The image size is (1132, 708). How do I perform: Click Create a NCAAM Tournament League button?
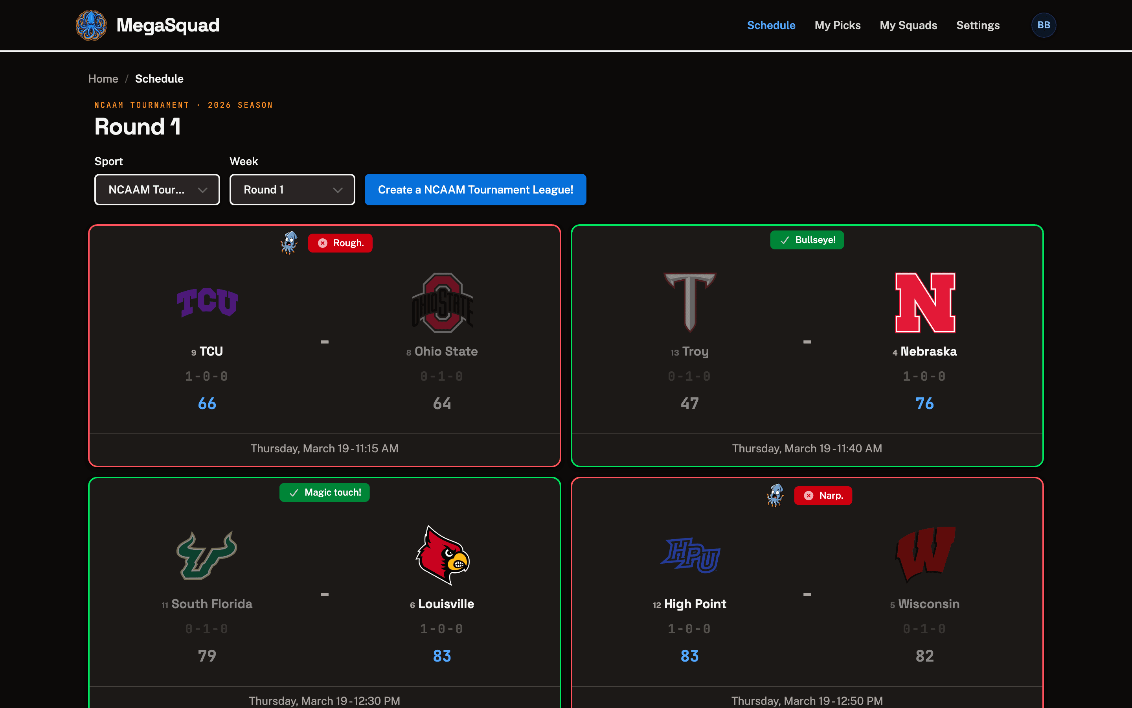[x=475, y=190]
